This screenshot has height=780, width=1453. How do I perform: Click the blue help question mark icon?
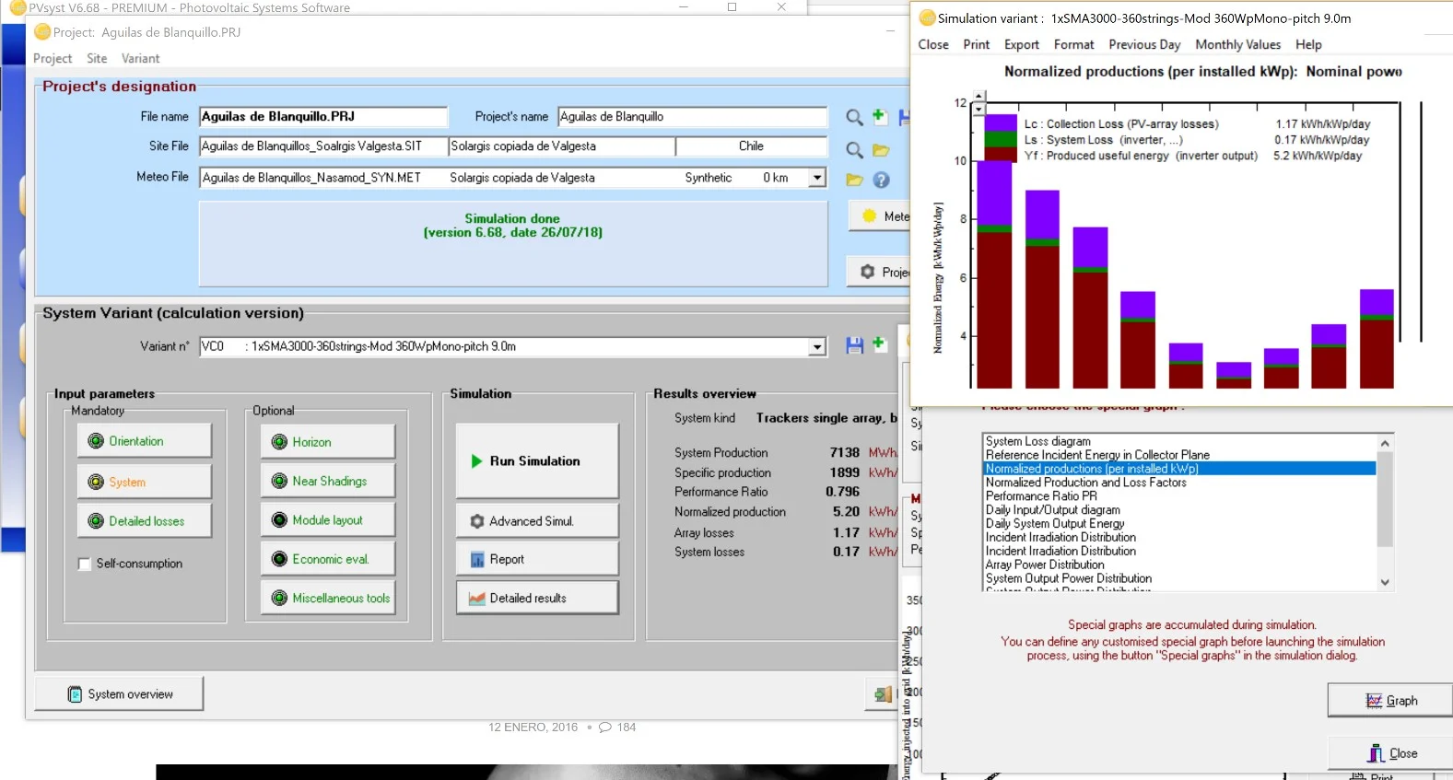tap(882, 180)
